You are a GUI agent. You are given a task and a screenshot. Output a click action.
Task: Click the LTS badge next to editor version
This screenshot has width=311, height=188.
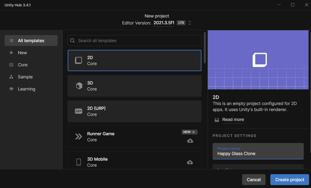(x=181, y=23)
